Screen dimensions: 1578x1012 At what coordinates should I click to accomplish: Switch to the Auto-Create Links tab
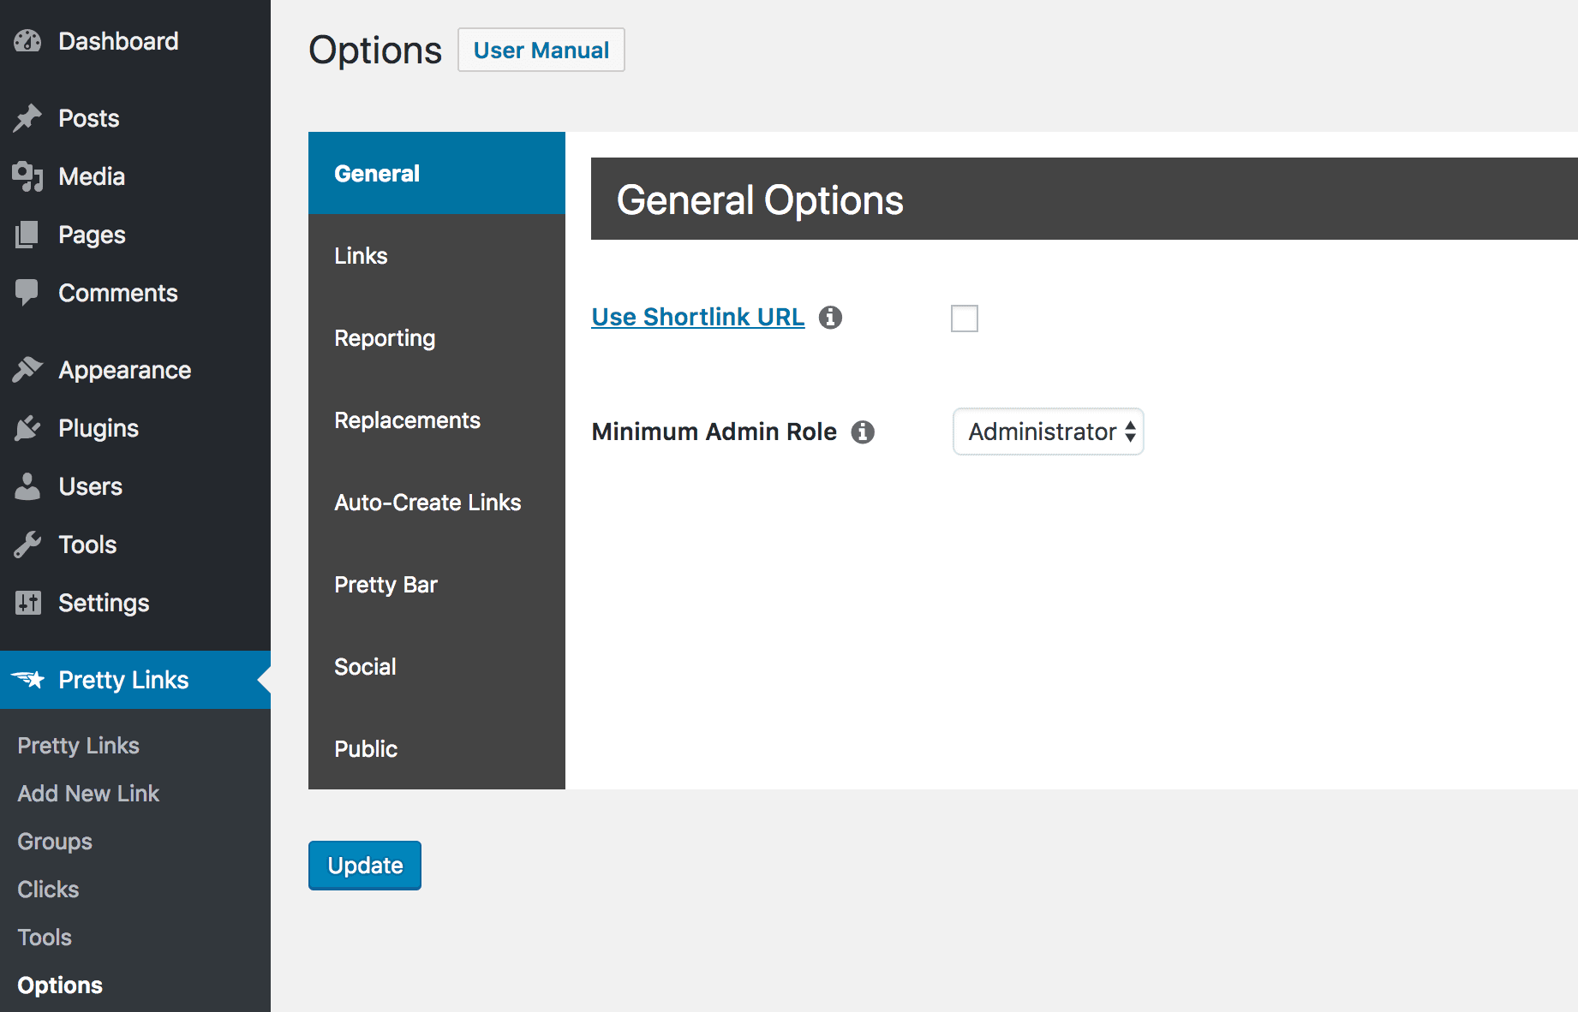[x=427, y=503]
